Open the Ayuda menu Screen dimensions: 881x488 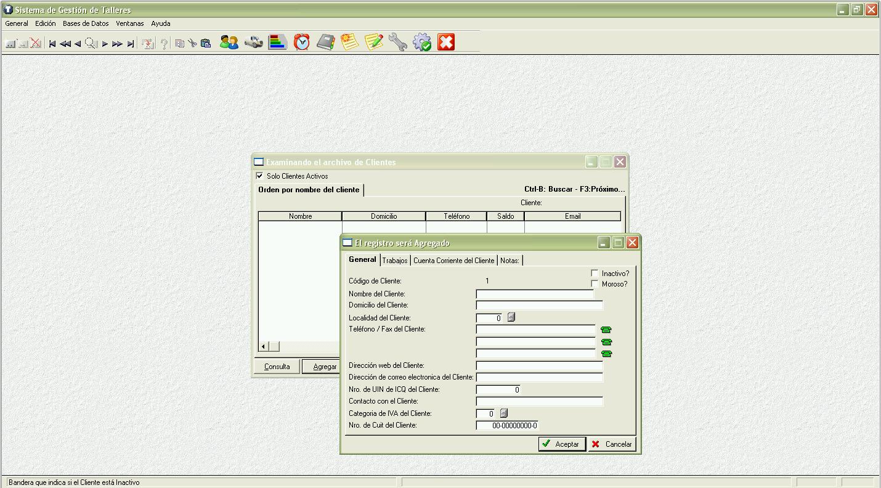(x=161, y=23)
